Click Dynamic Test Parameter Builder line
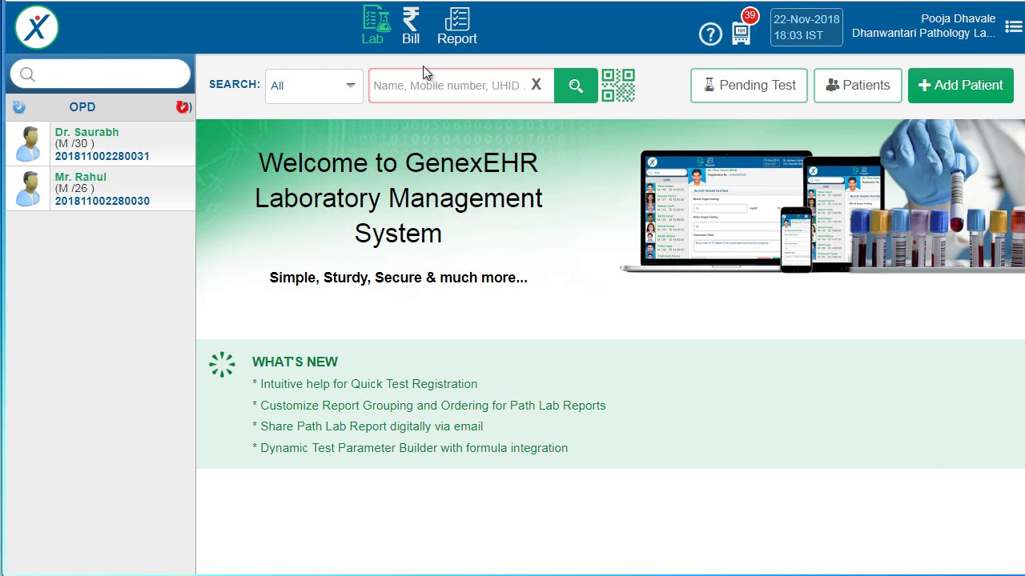Viewport: 1025px width, 576px height. point(410,448)
